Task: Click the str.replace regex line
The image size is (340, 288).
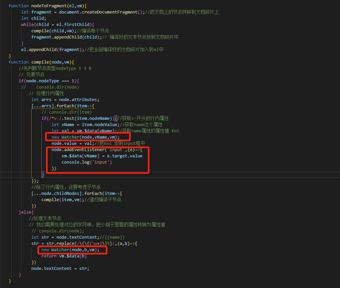Action: (x=84, y=244)
